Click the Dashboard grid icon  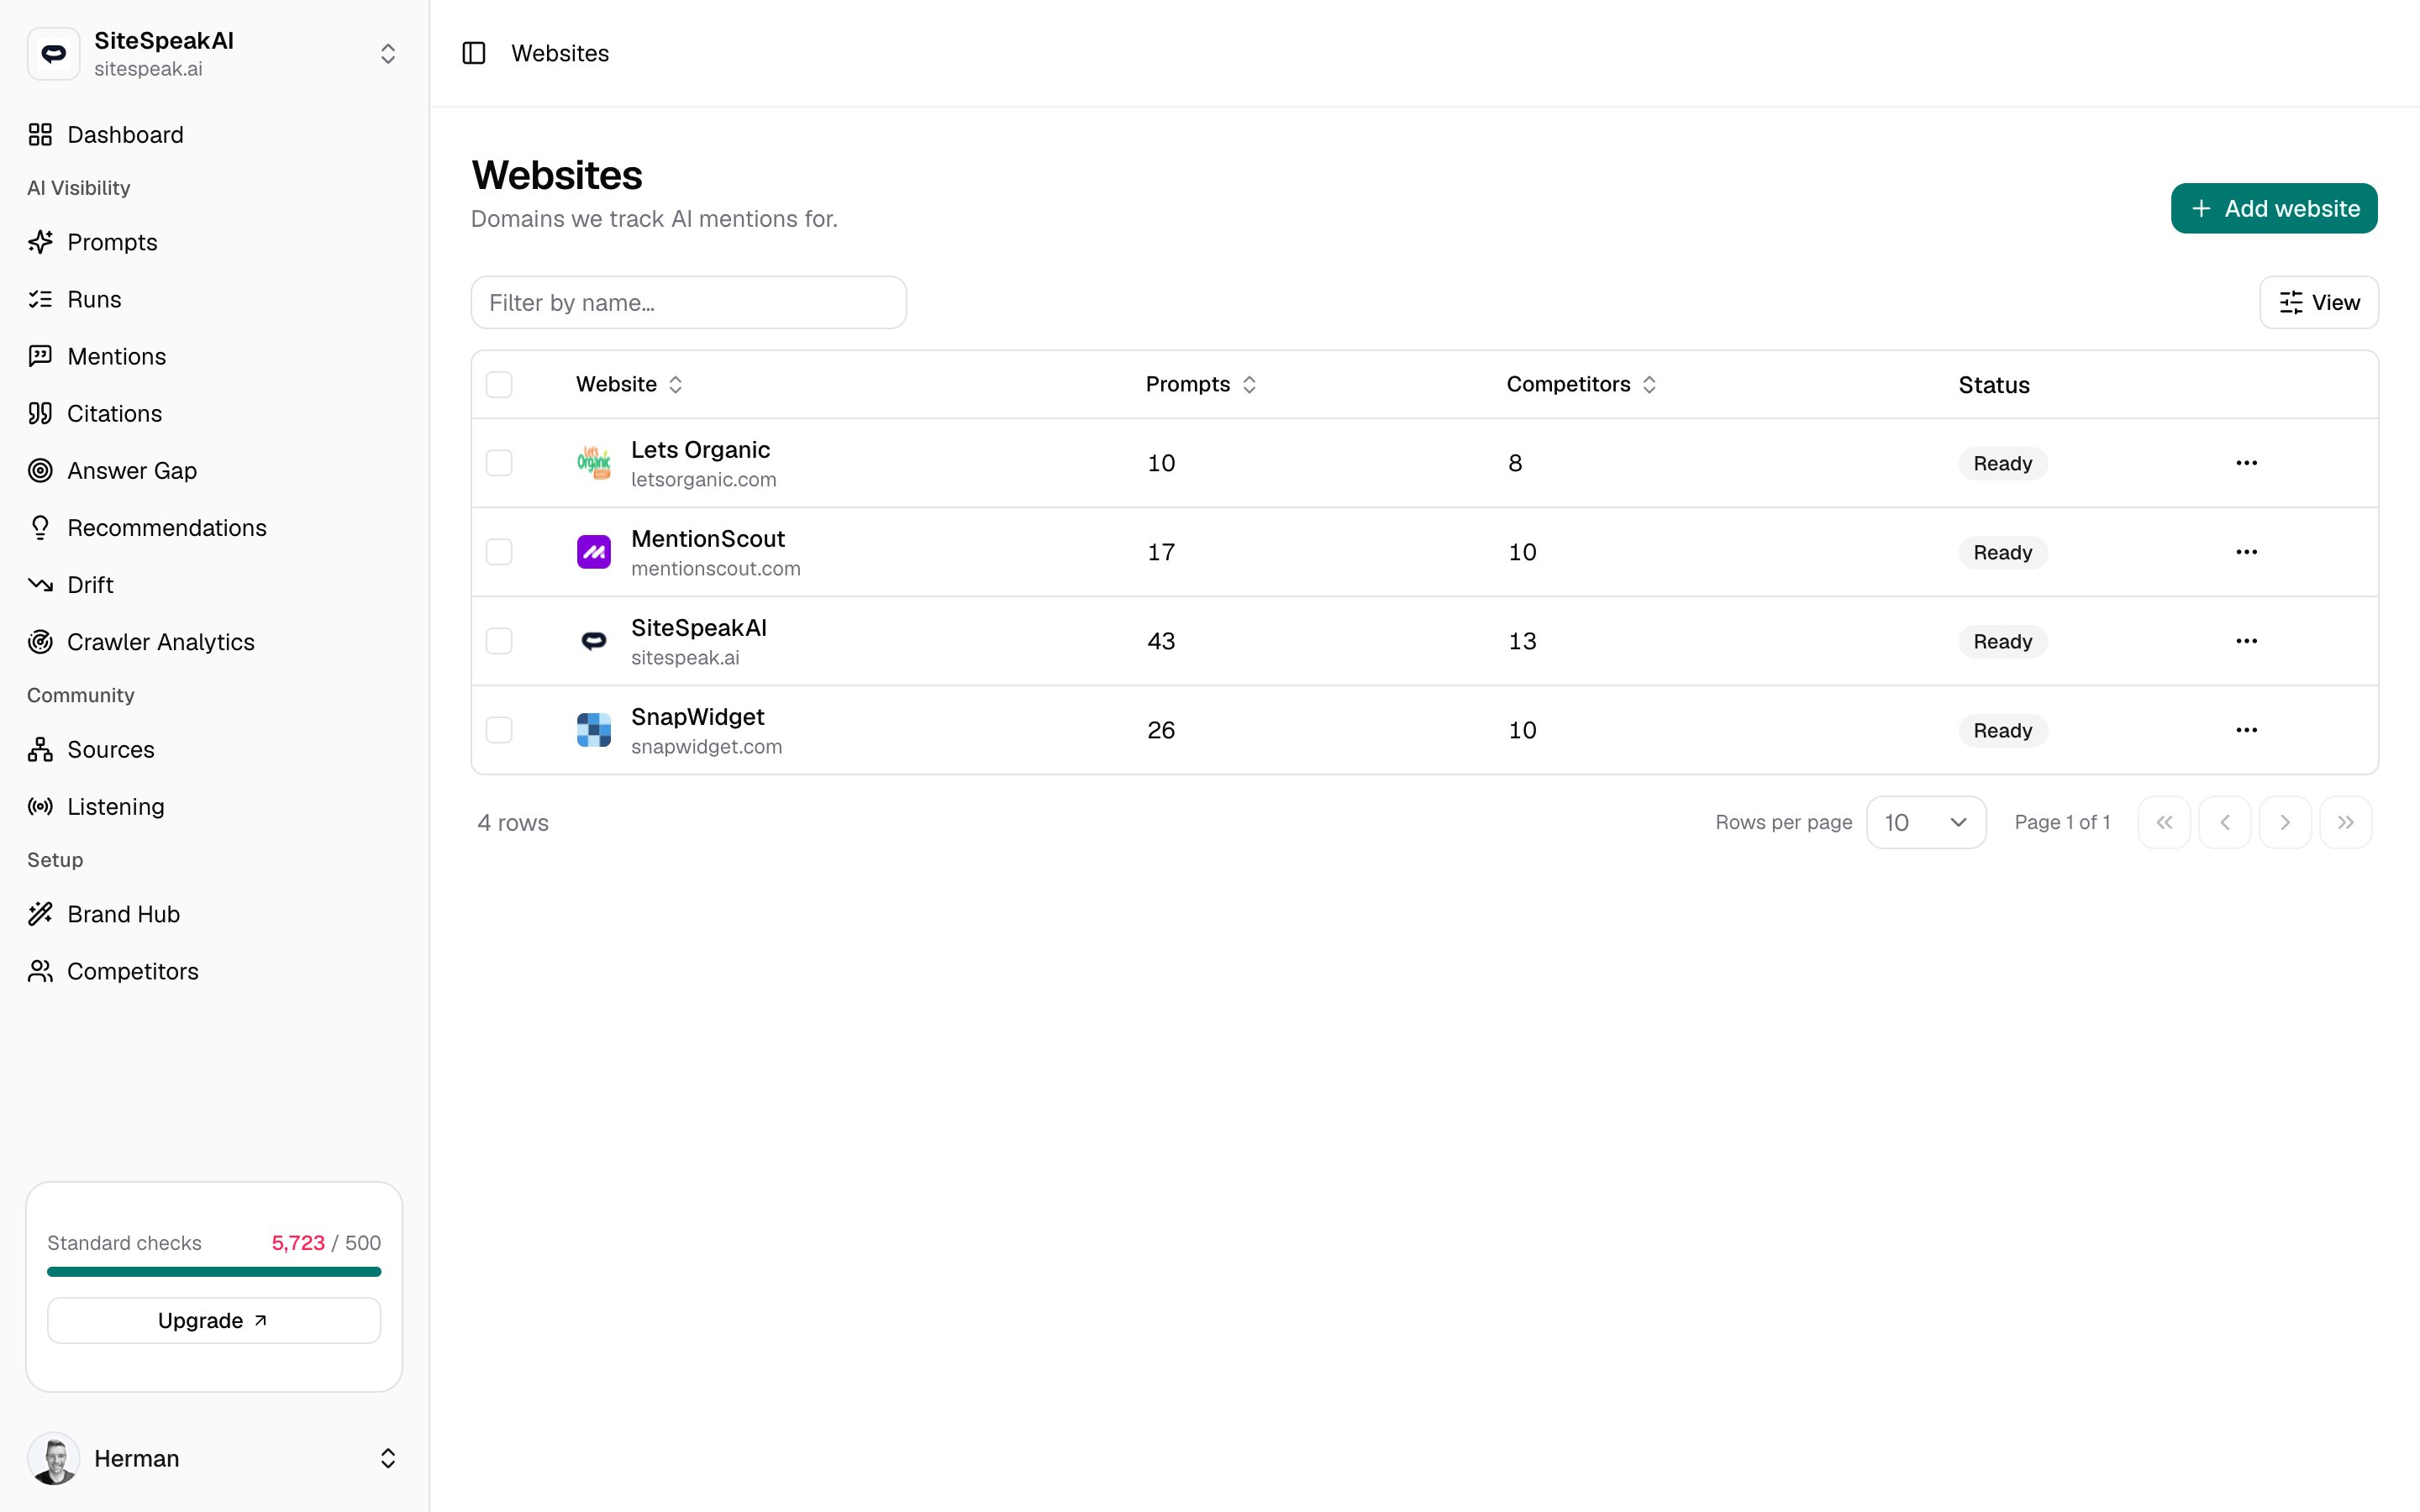click(x=40, y=135)
